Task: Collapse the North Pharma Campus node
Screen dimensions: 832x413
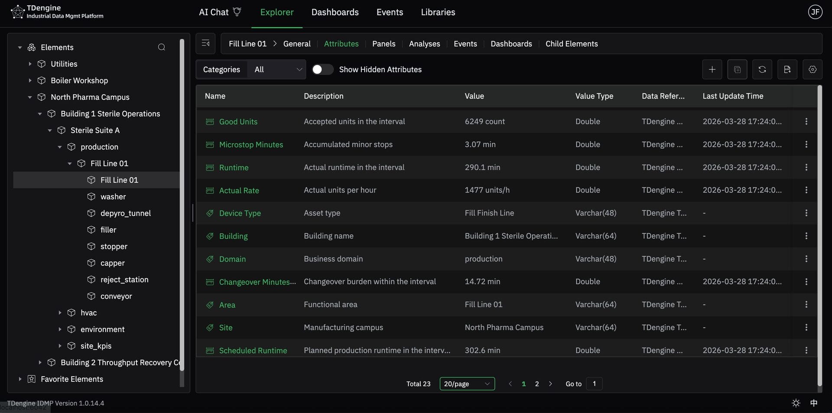Action: tap(30, 97)
